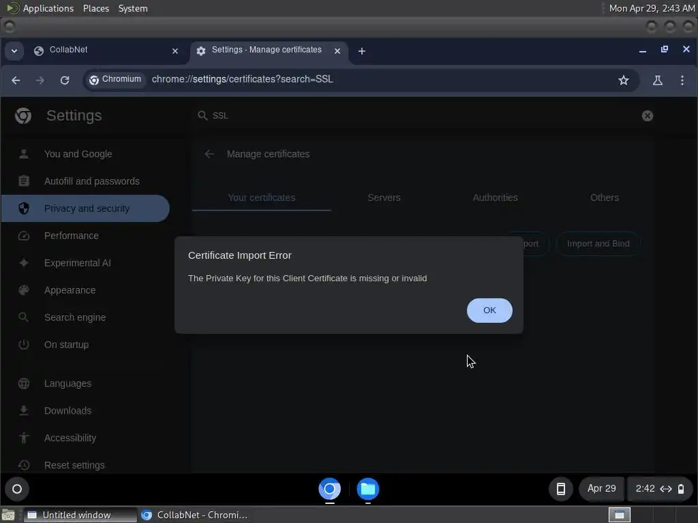Screen dimensions: 698x523
Task: Click the Appearance palette icon
Action: coord(24,290)
